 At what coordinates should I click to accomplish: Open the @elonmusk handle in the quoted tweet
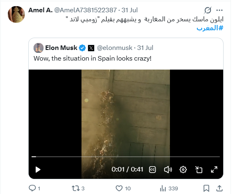coord(115,48)
